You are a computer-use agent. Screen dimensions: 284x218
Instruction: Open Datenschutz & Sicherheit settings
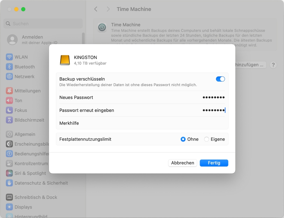(41, 183)
